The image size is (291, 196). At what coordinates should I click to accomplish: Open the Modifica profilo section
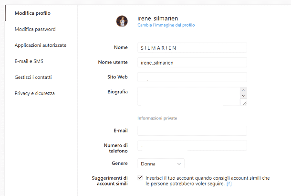coord(32,13)
